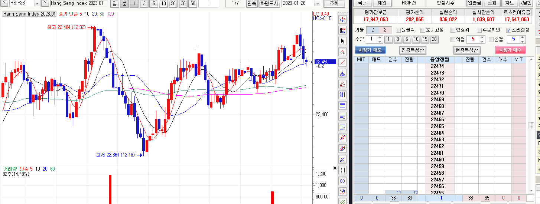540x204 pixels.
Task: Increase the 수량 quantity with up arrow
Action: coord(379,37)
